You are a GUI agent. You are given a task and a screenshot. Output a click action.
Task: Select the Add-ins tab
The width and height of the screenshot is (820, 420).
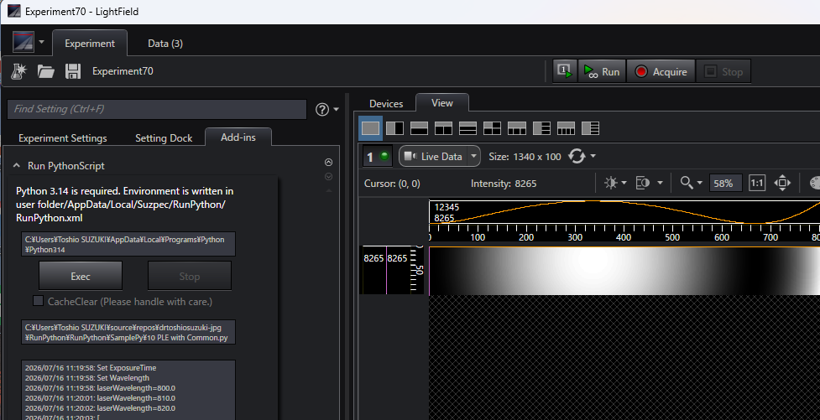click(x=238, y=137)
